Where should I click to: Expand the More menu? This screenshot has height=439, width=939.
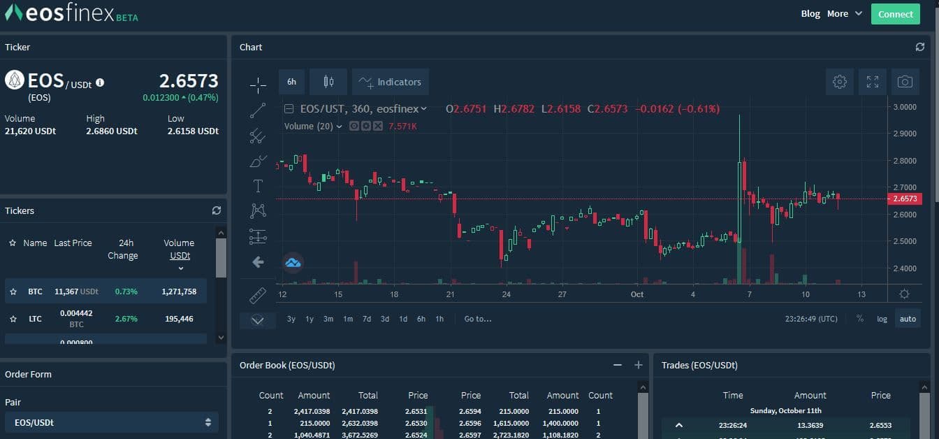pos(845,14)
